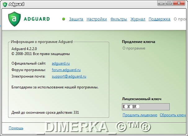The height and width of the screenshot is (136, 188).
Task: Click the Adguard shield icon in title bar
Action: click(x=4, y=4)
